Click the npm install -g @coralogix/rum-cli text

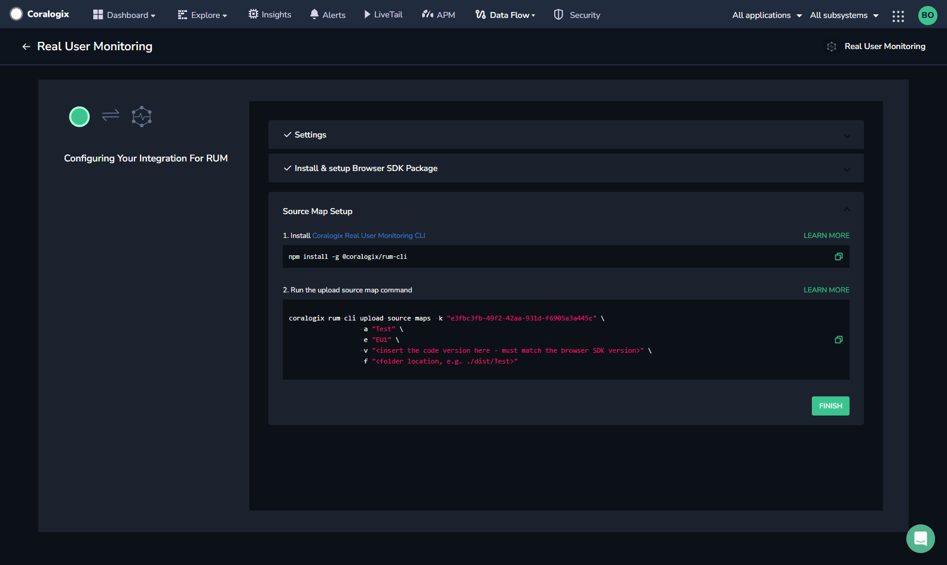coord(348,256)
